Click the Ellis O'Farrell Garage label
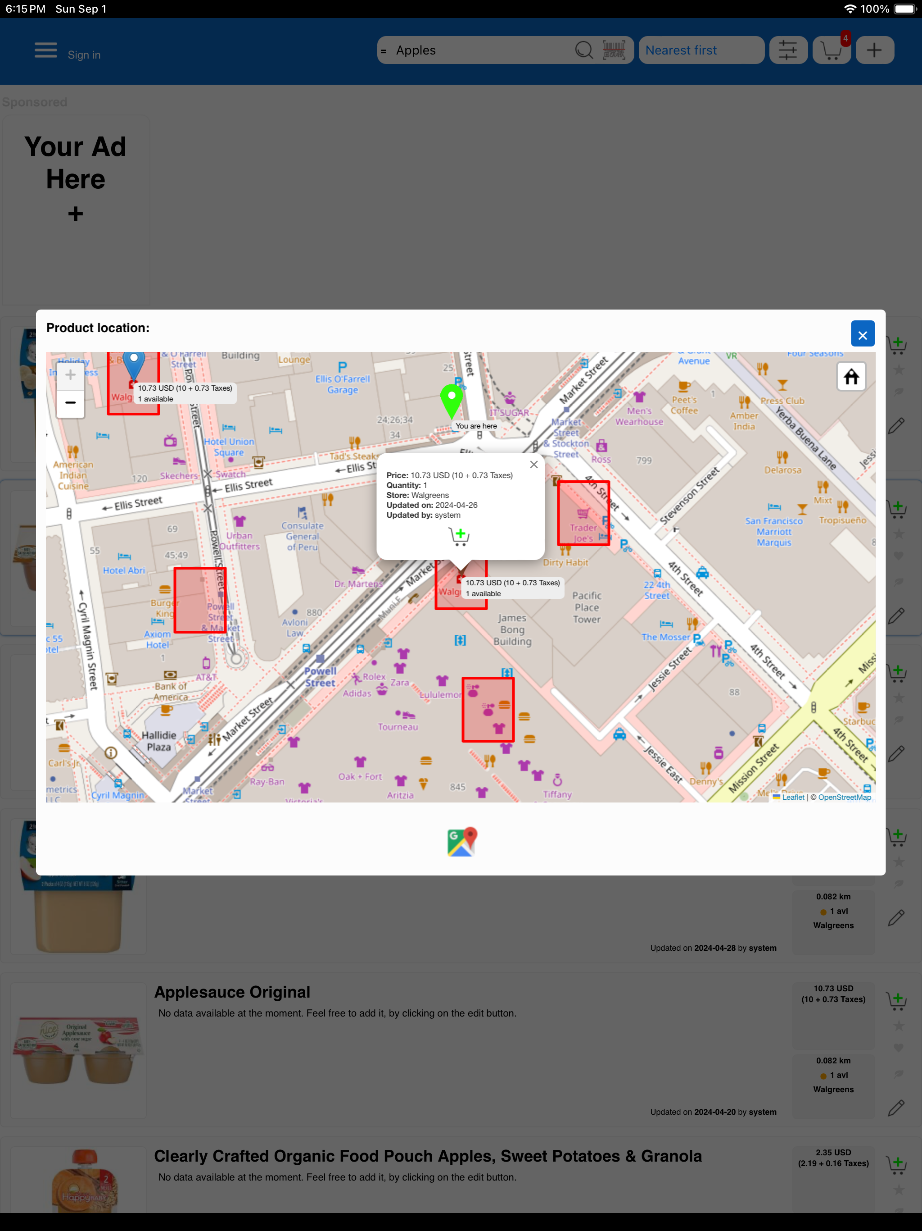Screen dimensions: 922x1231 click(x=343, y=384)
